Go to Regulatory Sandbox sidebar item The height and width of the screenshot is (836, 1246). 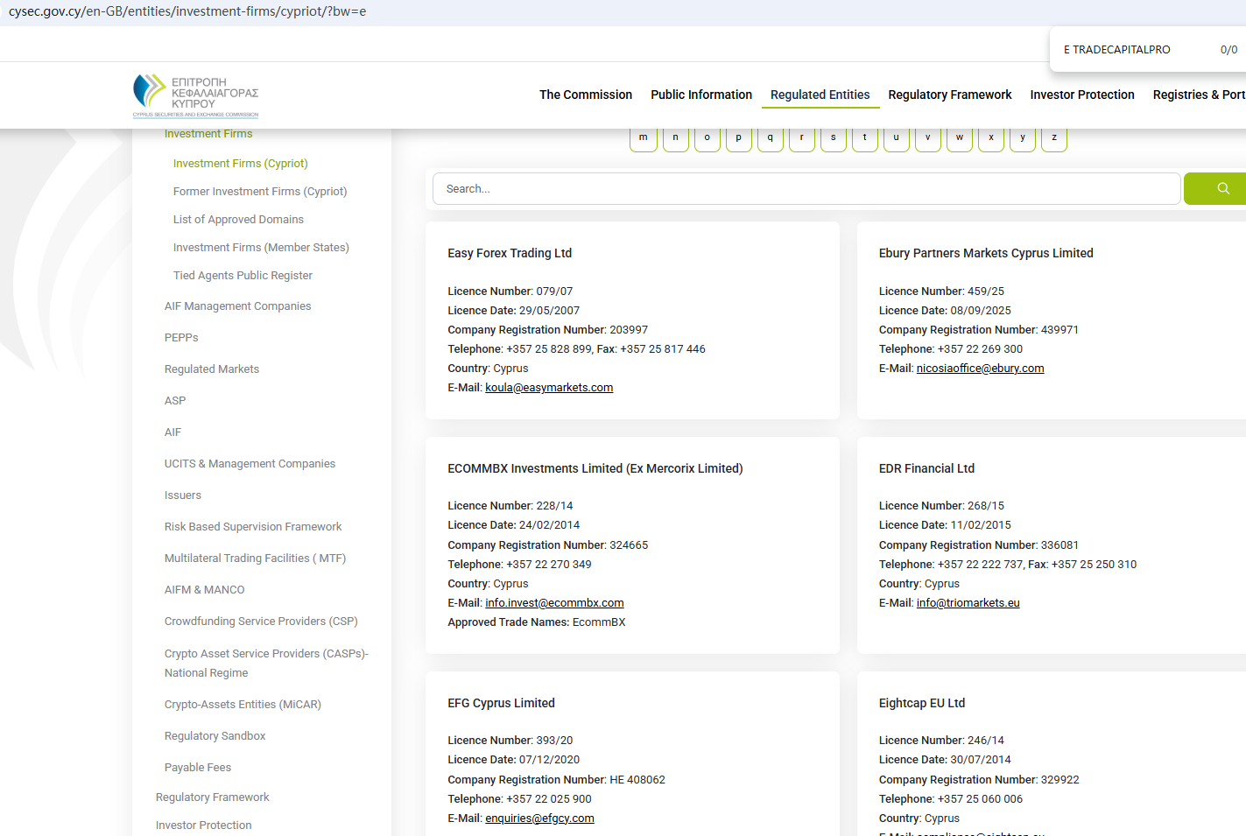click(x=215, y=736)
